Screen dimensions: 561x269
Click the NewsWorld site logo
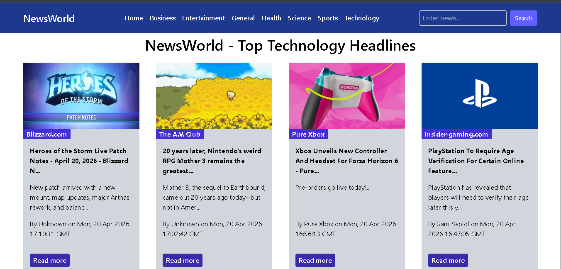point(49,18)
